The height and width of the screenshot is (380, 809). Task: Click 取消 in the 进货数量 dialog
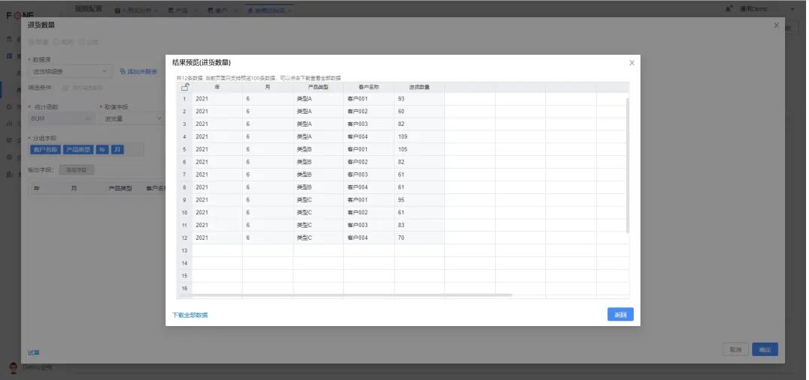[736, 349]
